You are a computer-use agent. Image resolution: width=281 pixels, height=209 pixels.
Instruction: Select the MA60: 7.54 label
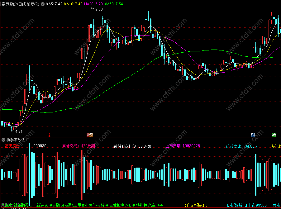pyautogui.click(x=114, y=4)
